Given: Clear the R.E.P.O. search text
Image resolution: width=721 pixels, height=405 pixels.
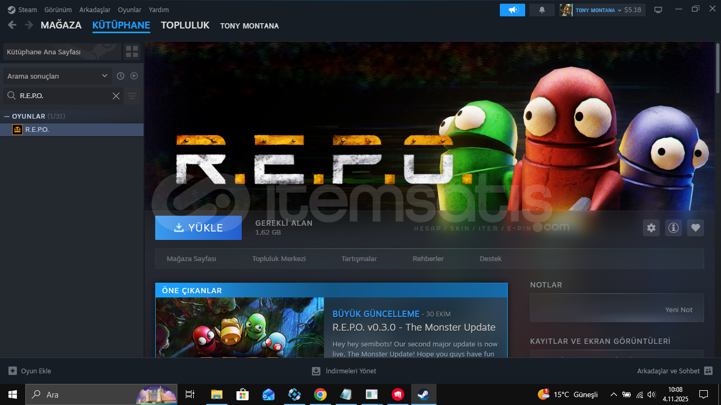Looking at the screenshot, I should [x=116, y=96].
